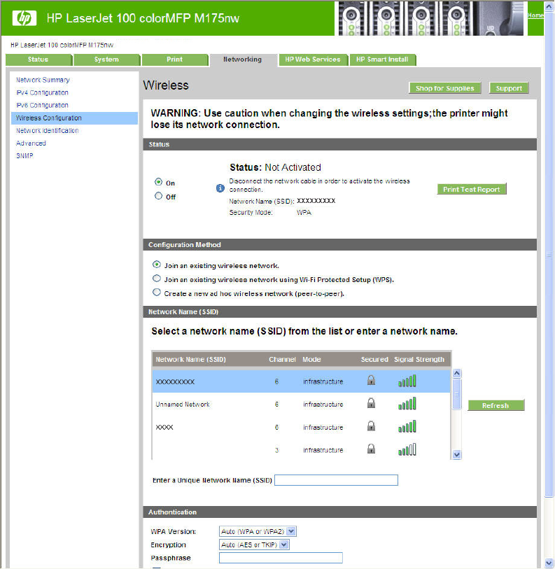Click the Channel column header
This screenshot has width=555, height=569.
[x=282, y=359]
